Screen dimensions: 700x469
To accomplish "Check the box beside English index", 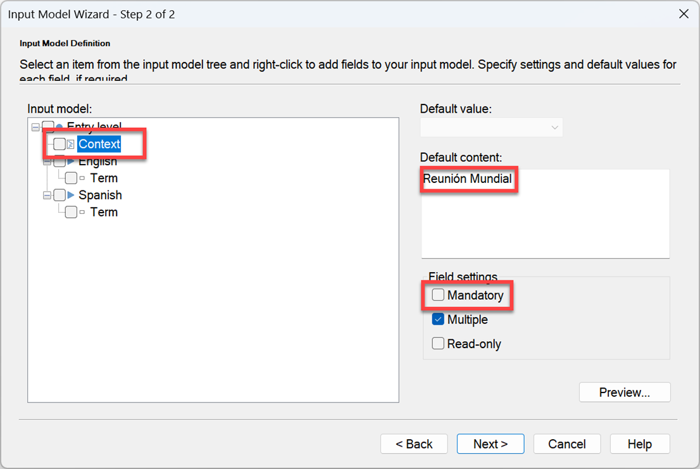I will pyautogui.click(x=59, y=161).
